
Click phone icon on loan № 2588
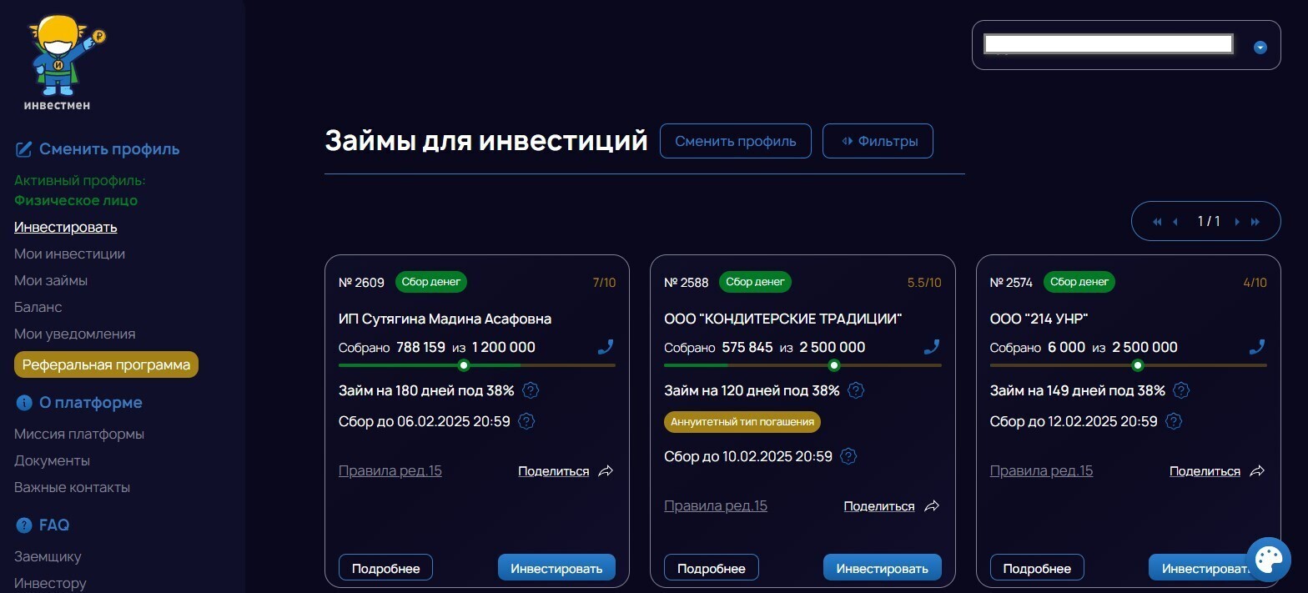(932, 347)
